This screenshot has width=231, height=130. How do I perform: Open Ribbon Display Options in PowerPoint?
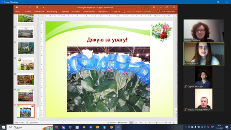pyautogui.click(x=154, y=7)
